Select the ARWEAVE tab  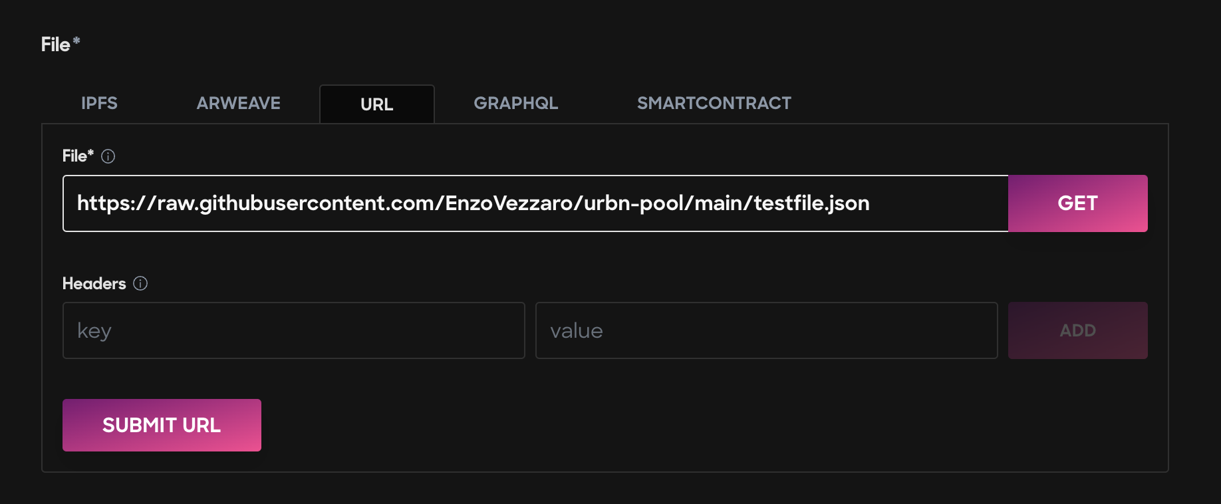click(238, 103)
